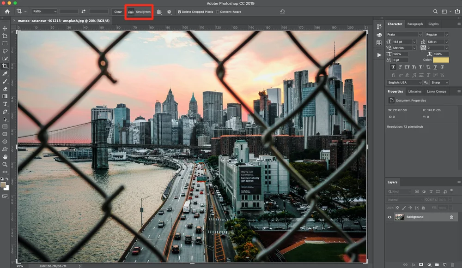Screen dimensions: 462x268
Task: Open the Ratio preset dropdown
Action: tap(44, 11)
